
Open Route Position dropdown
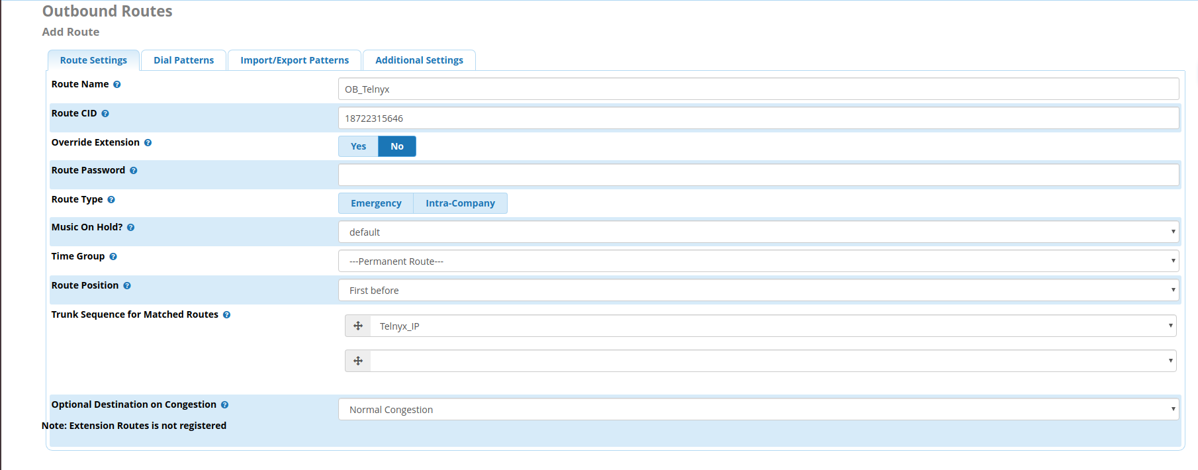tap(758, 291)
